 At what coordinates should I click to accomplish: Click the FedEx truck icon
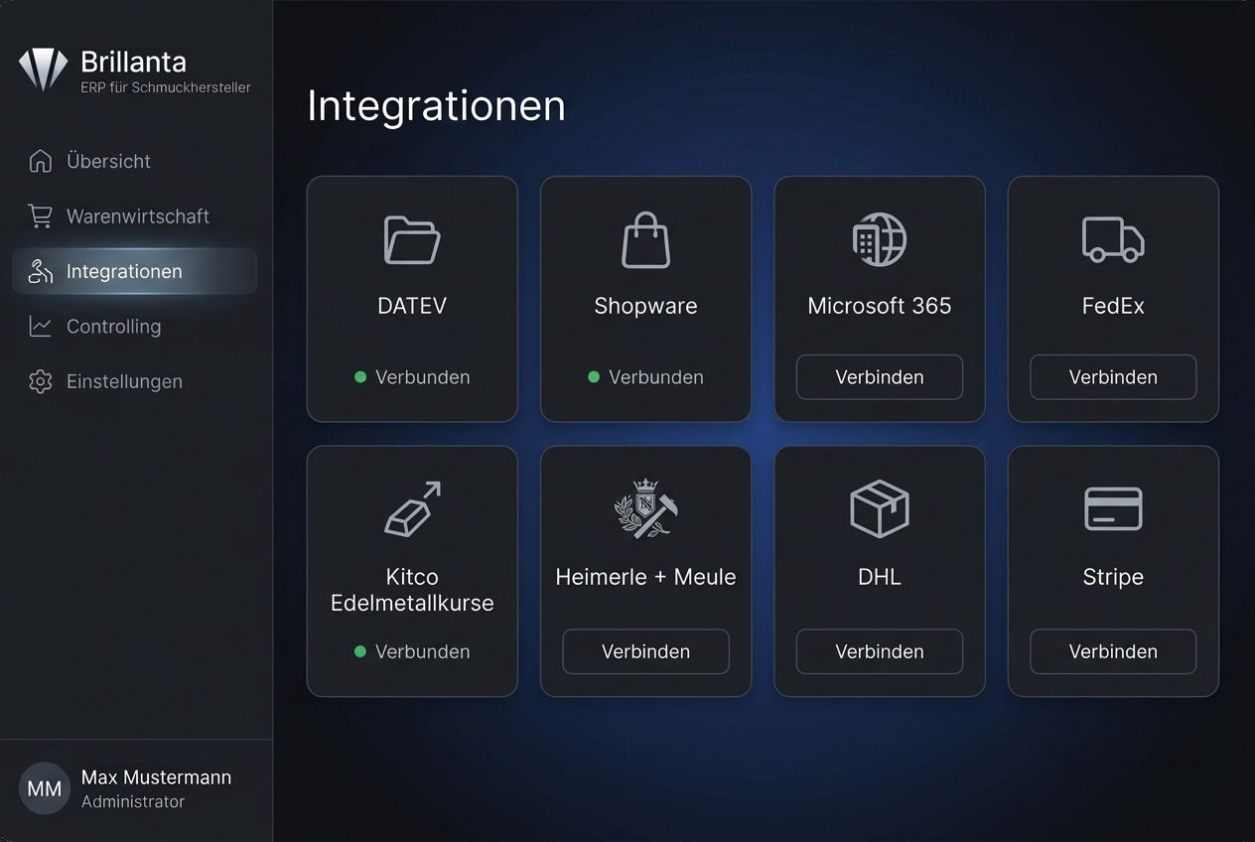(1113, 239)
